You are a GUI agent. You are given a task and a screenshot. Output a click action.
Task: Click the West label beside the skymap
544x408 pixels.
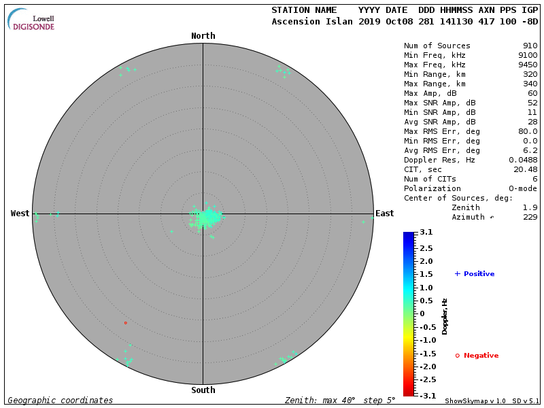[20, 214]
